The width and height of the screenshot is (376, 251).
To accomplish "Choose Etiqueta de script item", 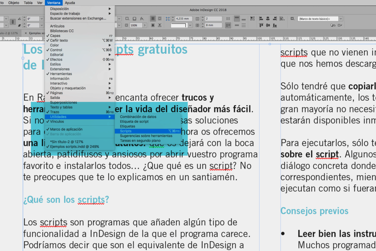I will point(148,121).
